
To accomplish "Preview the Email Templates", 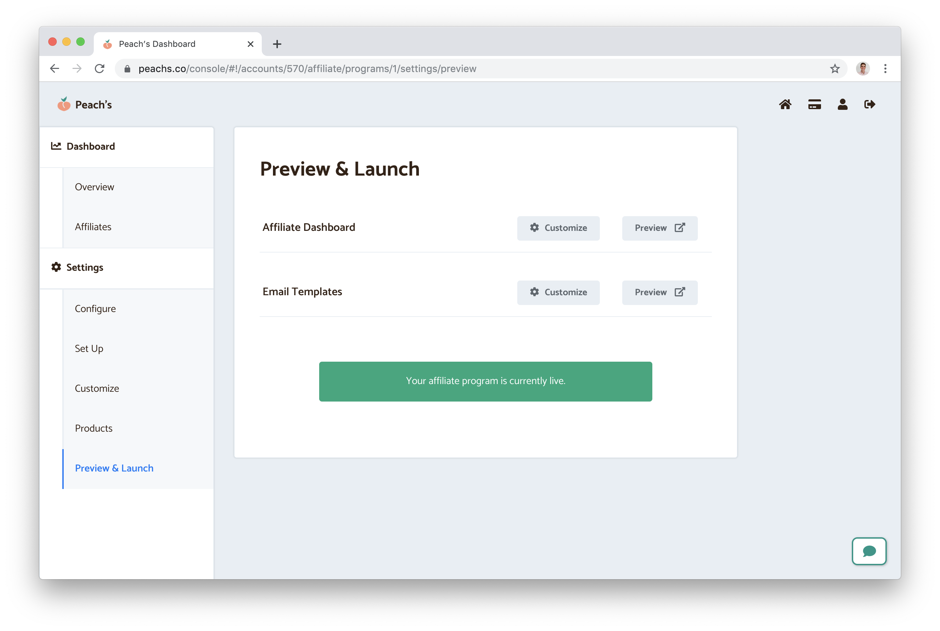I will click(x=659, y=292).
